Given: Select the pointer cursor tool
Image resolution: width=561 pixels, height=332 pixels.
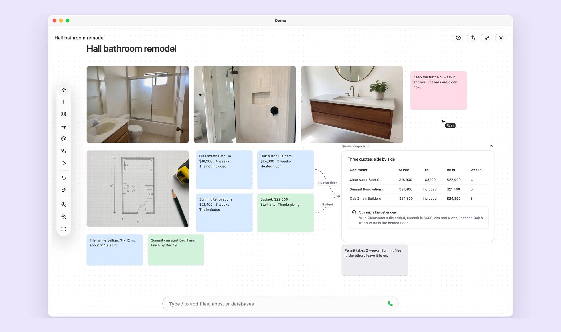Looking at the screenshot, I should (x=64, y=90).
